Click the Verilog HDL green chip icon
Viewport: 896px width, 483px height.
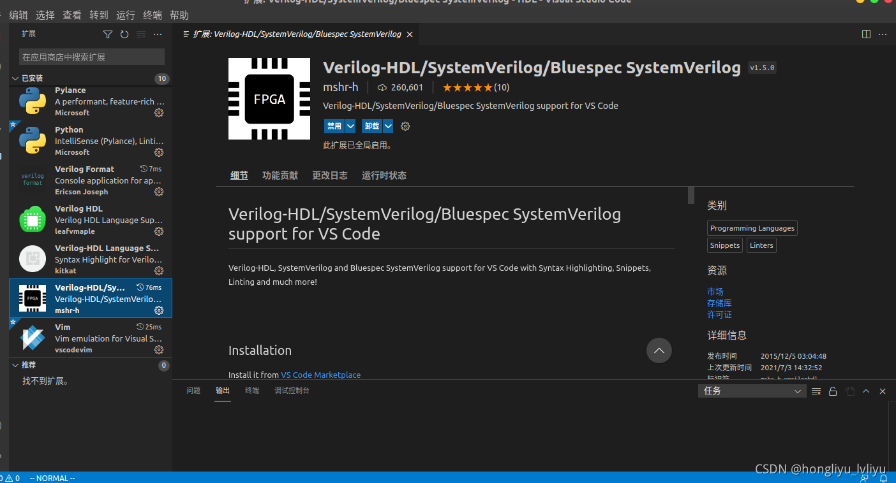coord(33,219)
